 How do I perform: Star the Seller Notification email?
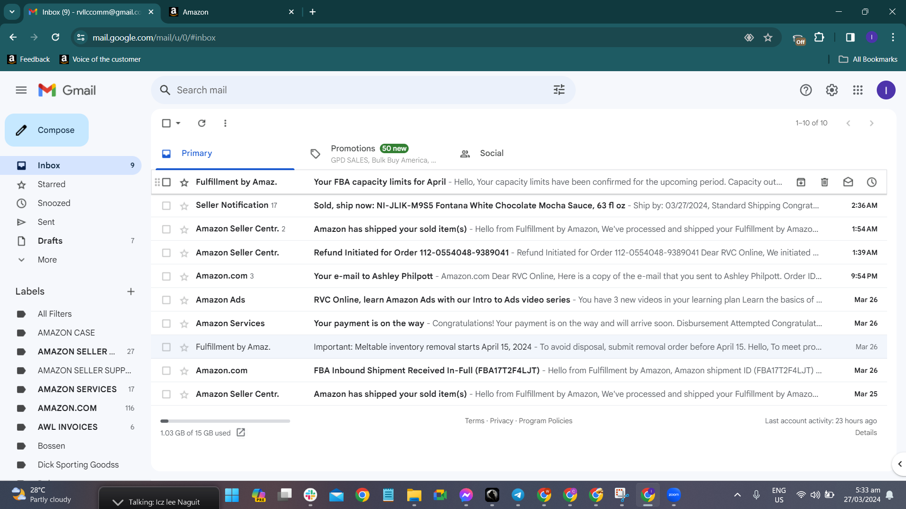point(185,206)
